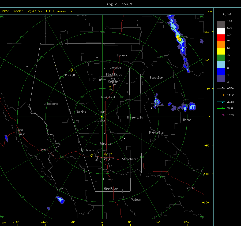Click the storm cell south of Stettler
Viewport: 241px width, 226px height.
coord(157,101)
